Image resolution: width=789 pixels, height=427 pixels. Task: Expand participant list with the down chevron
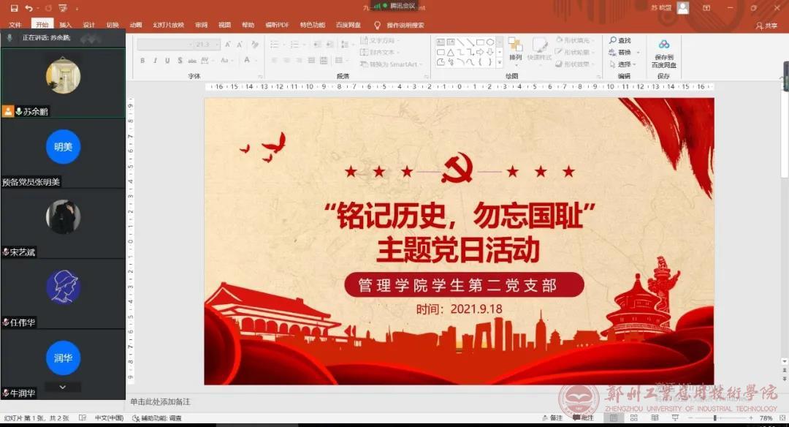point(62,387)
